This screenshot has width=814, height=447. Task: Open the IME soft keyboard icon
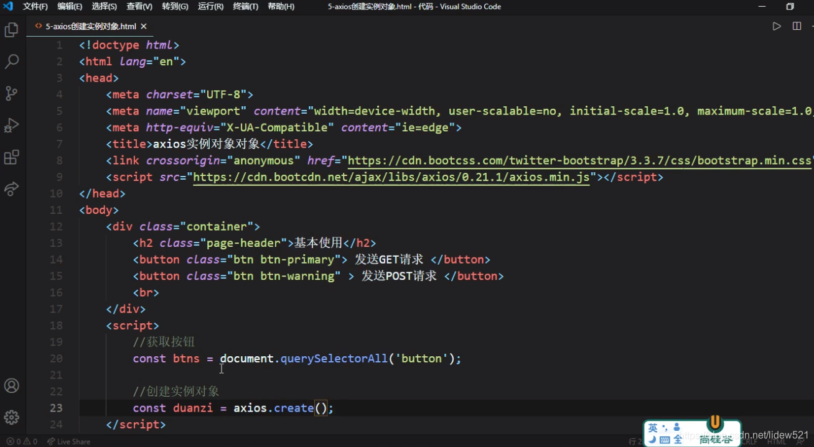665,440
